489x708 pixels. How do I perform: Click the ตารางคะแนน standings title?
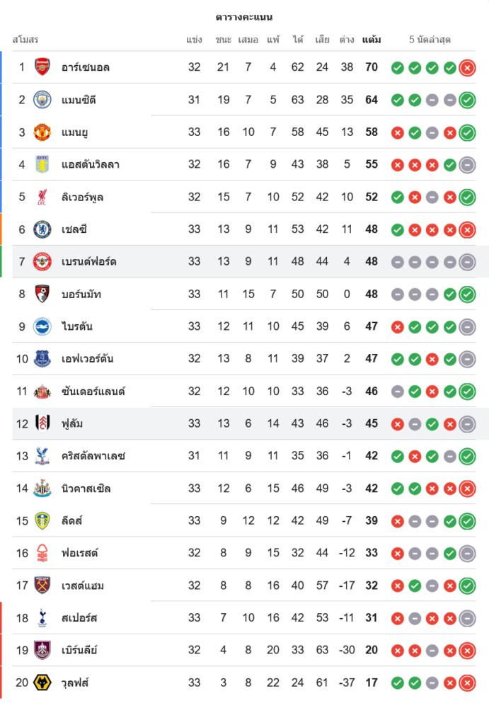point(244,17)
